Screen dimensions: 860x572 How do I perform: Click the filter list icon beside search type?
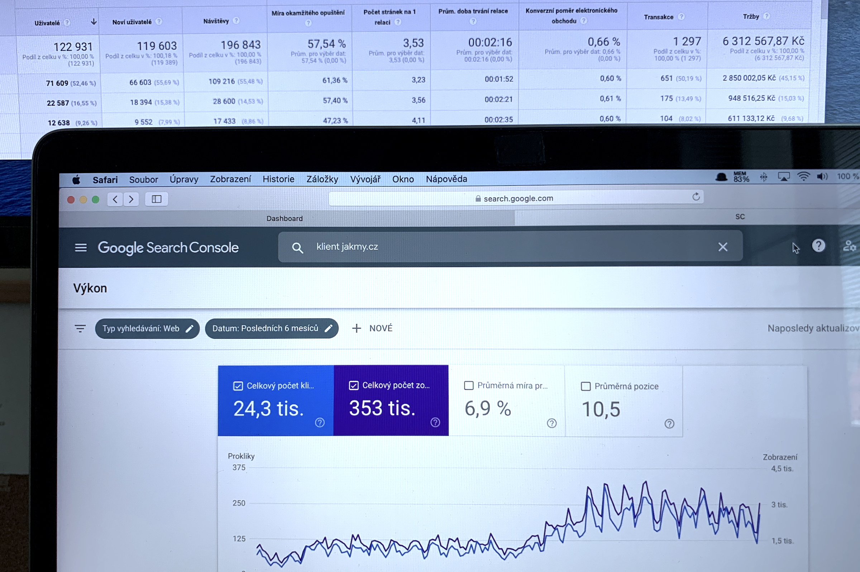tap(80, 328)
